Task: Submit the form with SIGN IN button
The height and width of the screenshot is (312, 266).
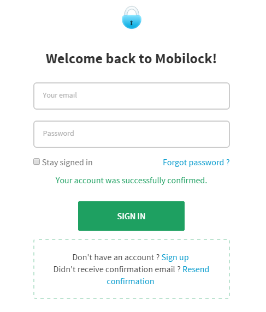Action: [x=131, y=216]
